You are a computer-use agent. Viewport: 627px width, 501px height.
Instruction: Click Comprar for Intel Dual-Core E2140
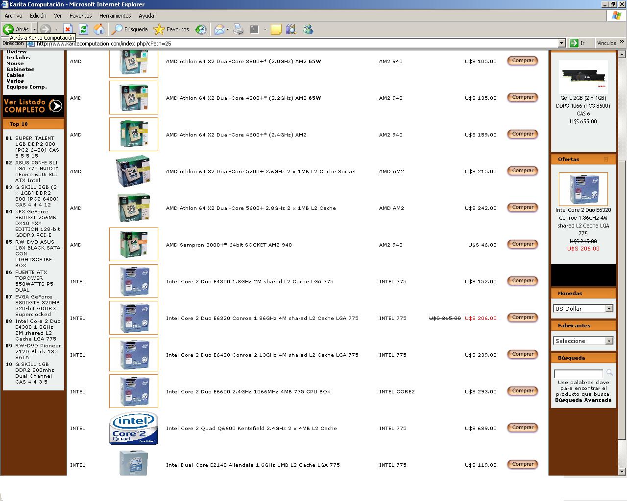pyautogui.click(x=523, y=464)
